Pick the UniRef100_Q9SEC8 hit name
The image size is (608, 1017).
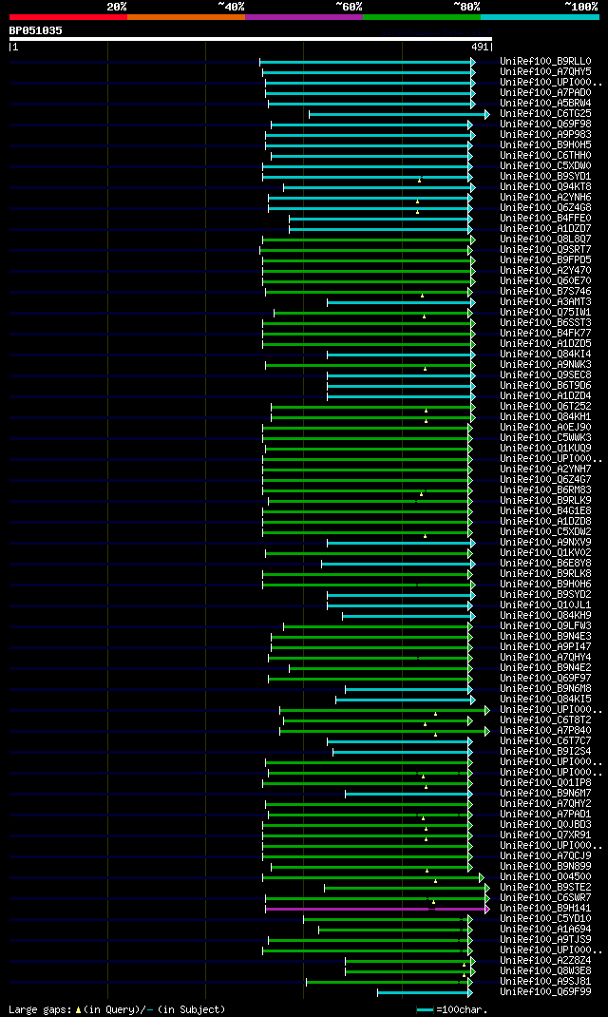tap(545, 374)
